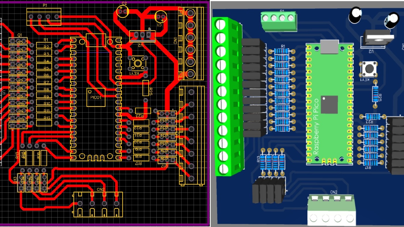Click the CN2 connector label in 2D layout
Image resolution: width=404 pixels, height=227 pixels.
click(x=101, y=190)
